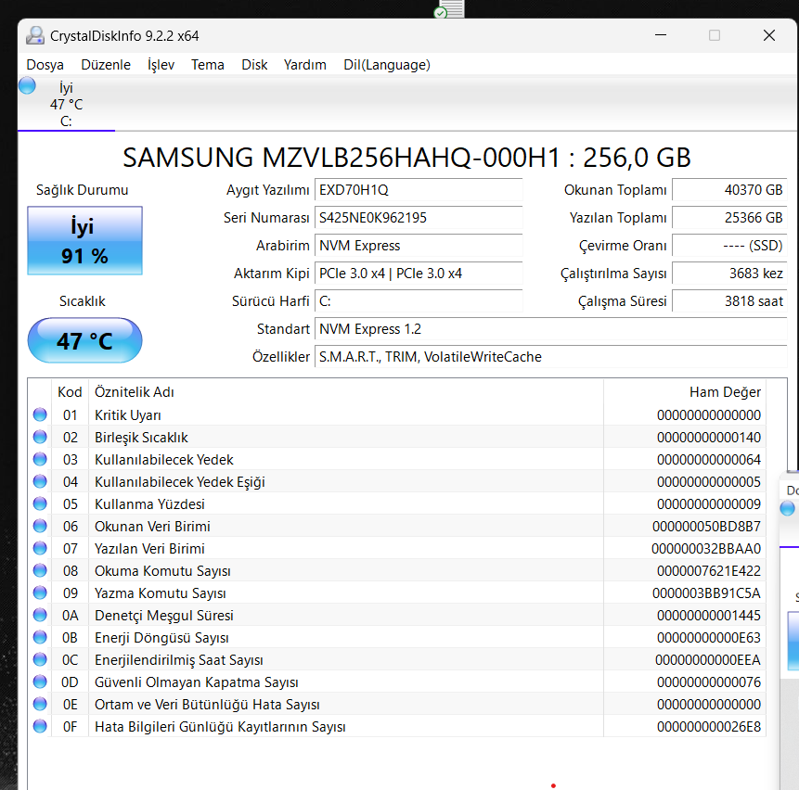The width and height of the screenshot is (799, 790).
Task: Click the status orb for Yazılan Veri Birimi
Action: click(x=40, y=548)
